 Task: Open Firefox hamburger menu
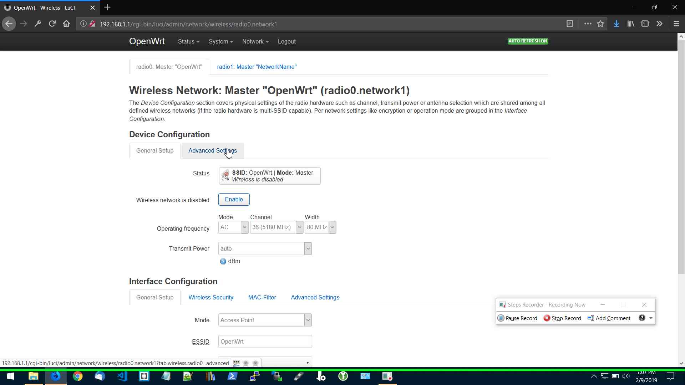[676, 24]
